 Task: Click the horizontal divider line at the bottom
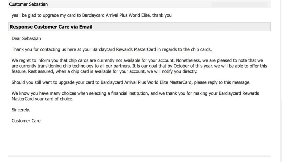click(139, 156)
